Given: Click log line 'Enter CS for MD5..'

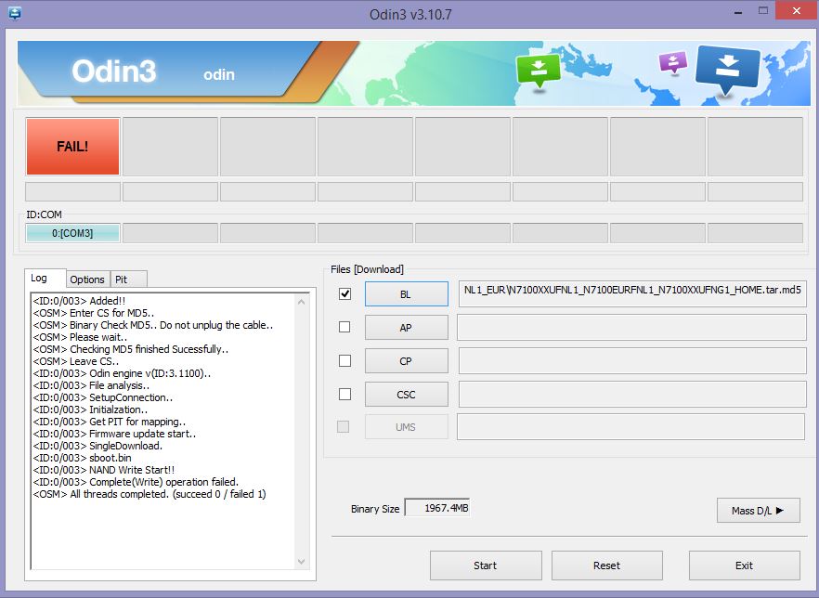Looking at the screenshot, I should click(94, 313).
